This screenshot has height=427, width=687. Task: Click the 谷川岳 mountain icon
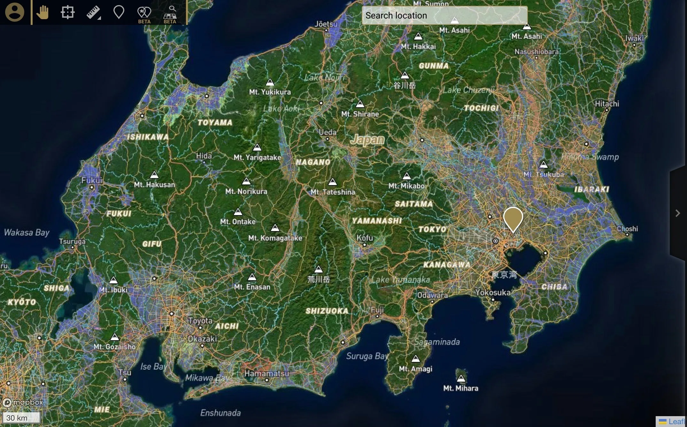click(x=405, y=75)
